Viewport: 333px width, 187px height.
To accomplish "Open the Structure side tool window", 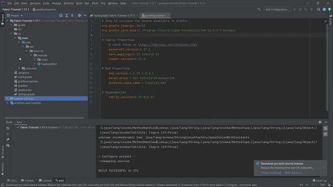I will [2, 152].
